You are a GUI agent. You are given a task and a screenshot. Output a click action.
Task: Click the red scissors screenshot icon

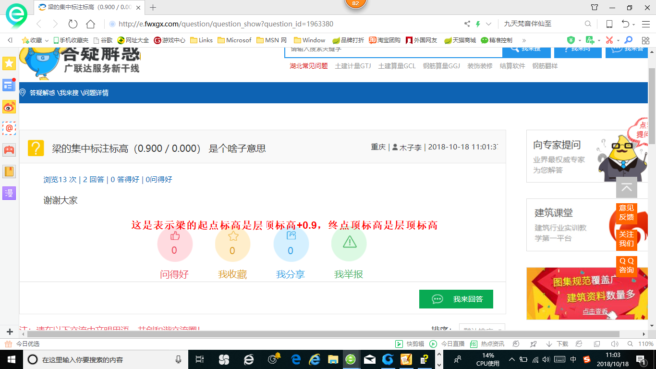pos(609,40)
